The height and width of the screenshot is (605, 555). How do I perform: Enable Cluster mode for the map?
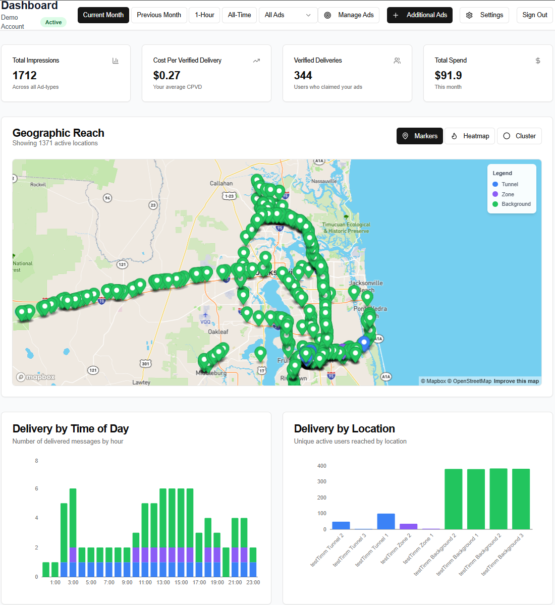pos(519,136)
